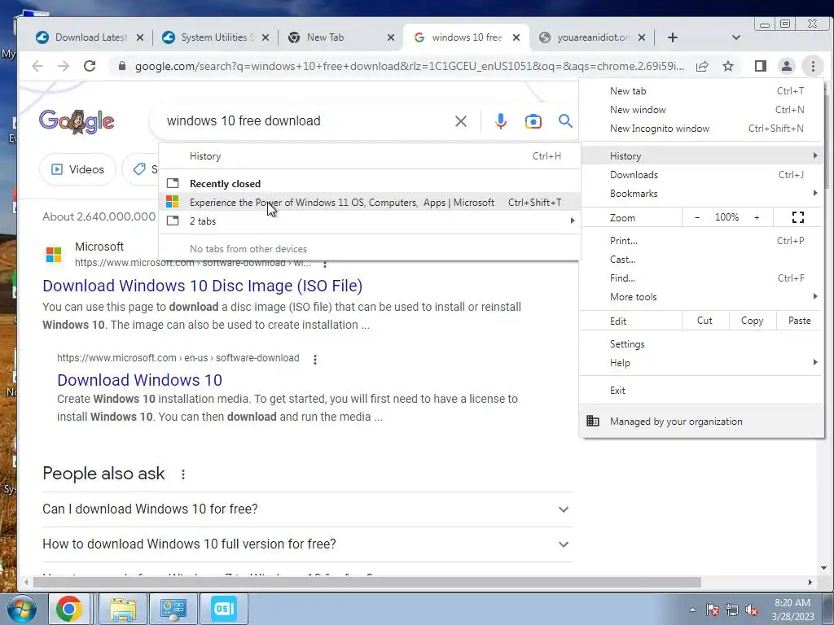The width and height of the screenshot is (834, 625).
Task: Expand Can I download Windows 10 for free
Action: click(308, 509)
